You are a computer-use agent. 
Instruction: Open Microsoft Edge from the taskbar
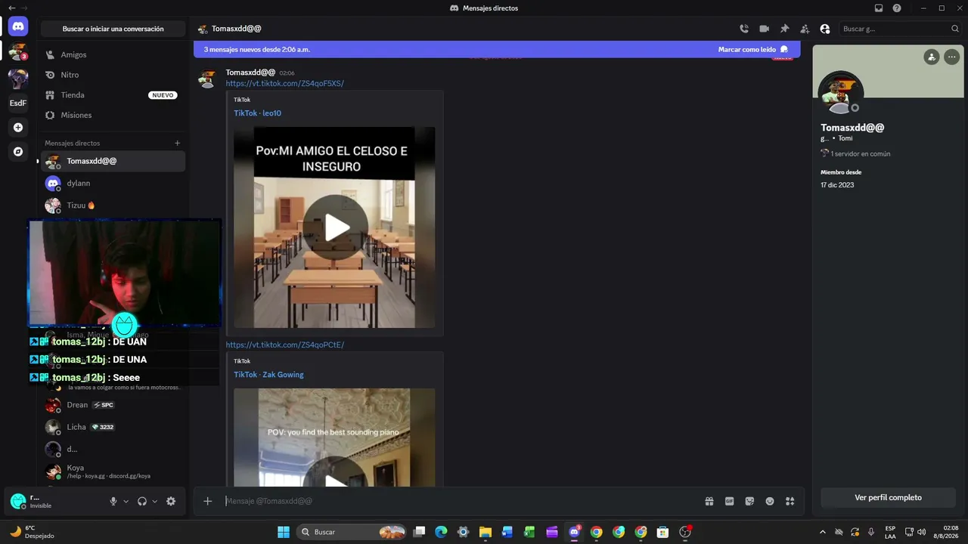pos(442,532)
